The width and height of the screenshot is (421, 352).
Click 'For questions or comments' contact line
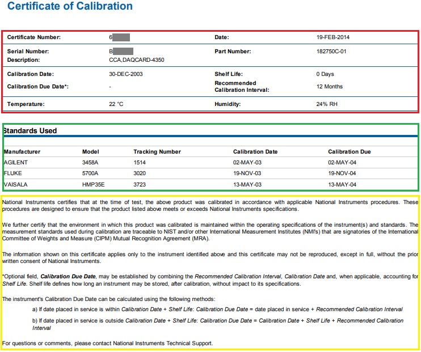107,343
